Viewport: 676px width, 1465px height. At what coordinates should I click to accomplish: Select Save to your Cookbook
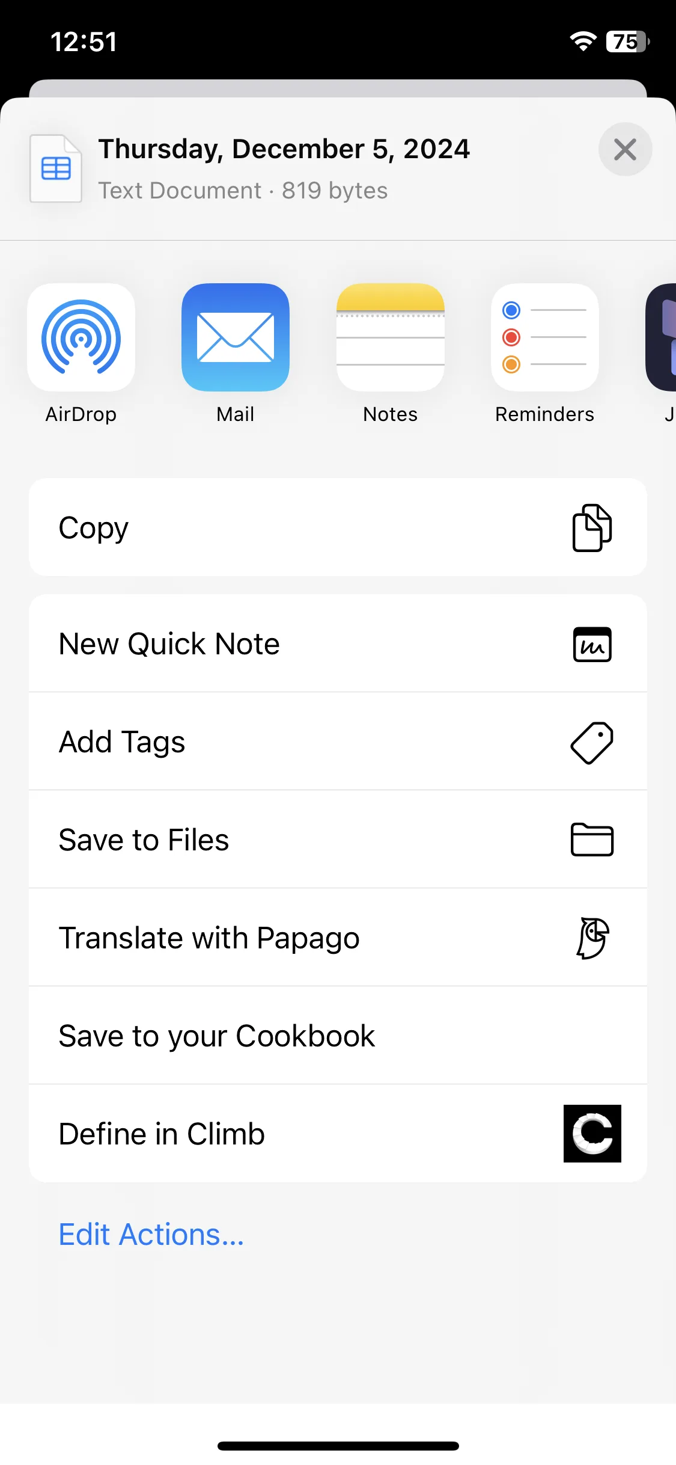coord(338,1036)
